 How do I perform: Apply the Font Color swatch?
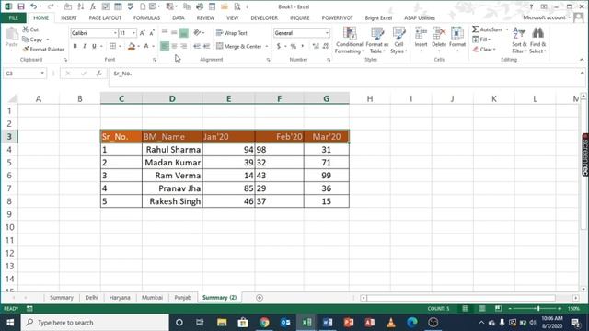point(146,46)
